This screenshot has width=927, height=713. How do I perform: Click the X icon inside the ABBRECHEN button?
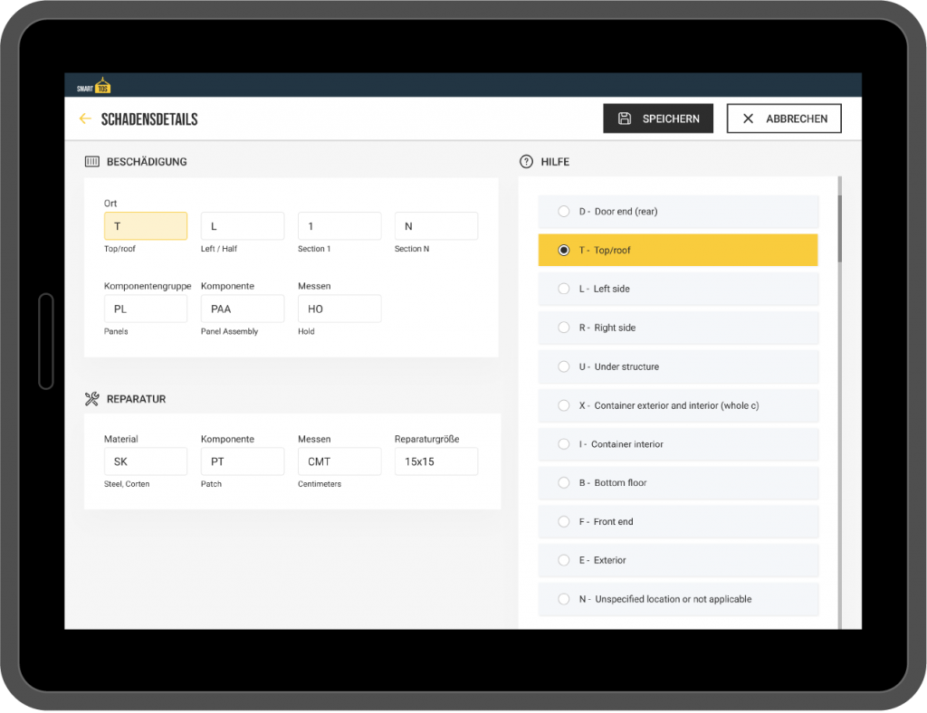[x=748, y=118]
